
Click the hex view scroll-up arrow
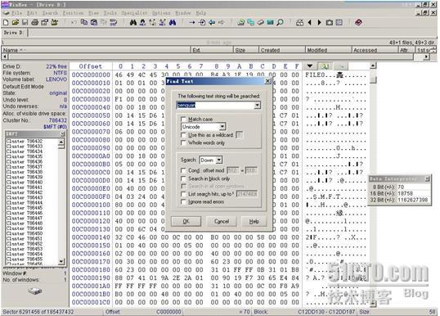[x=373, y=66]
